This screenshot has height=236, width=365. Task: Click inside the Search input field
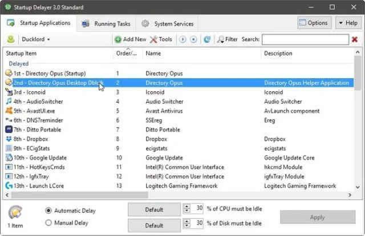click(x=306, y=39)
